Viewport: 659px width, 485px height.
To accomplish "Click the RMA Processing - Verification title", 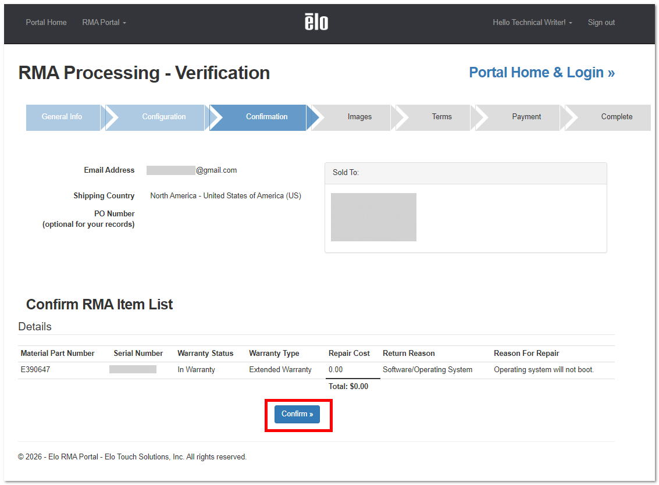I will [144, 73].
